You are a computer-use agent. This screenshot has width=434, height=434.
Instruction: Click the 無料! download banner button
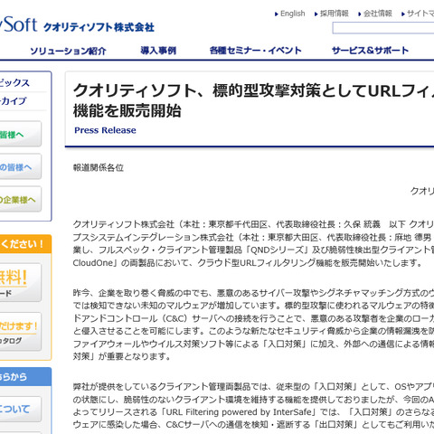pyautogui.click(x=21, y=282)
